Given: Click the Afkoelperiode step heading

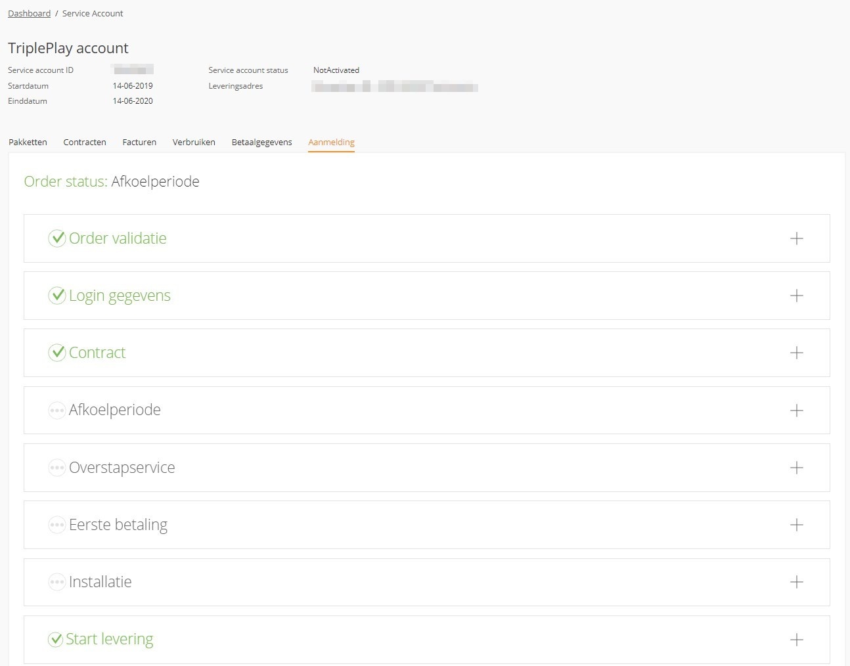Looking at the screenshot, I should (x=115, y=410).
